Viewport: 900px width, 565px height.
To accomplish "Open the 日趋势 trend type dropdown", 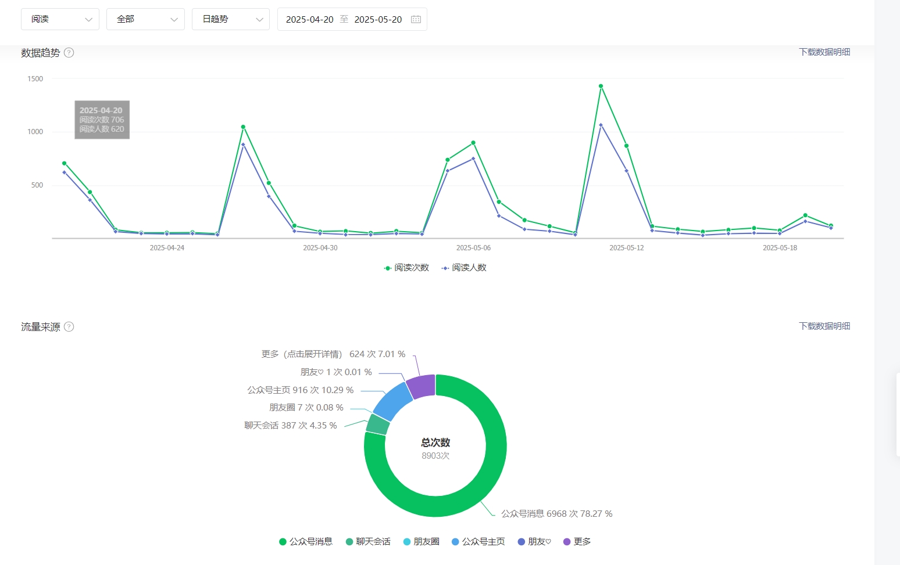I will (x=231, y=19).
